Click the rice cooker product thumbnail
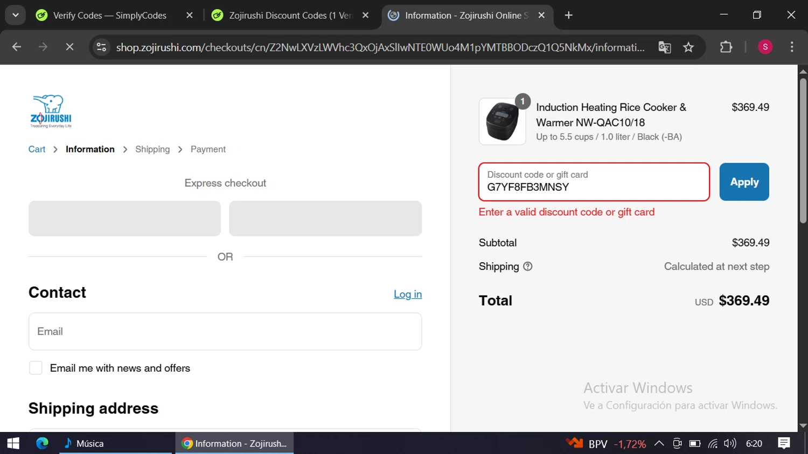This screenshot has width=808, height=454. [x=502, y=121]
